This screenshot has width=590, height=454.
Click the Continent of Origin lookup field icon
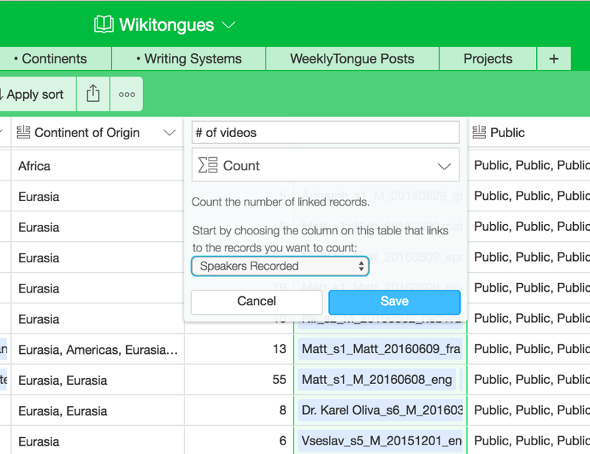tap(24, 132)
